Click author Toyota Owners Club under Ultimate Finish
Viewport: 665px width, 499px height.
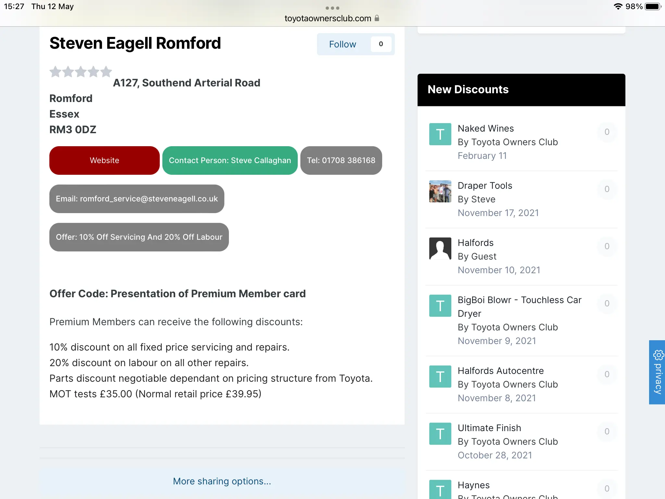point(515,441)
